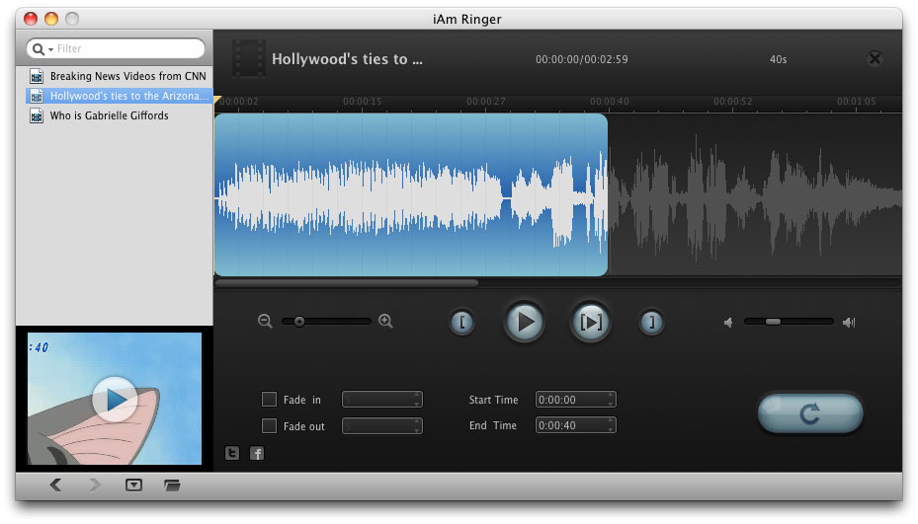The height and width of the screenshot is (524, 918).
Task: Click the convert ringtone button
Action: (809, 413)
